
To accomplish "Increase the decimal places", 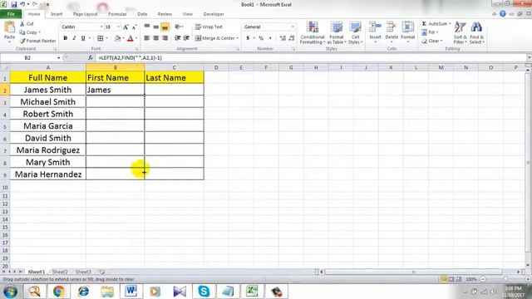I will [283, 38].
